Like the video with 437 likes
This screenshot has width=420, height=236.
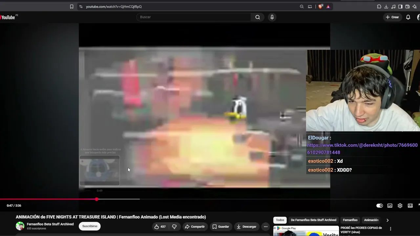click(160, 226)
